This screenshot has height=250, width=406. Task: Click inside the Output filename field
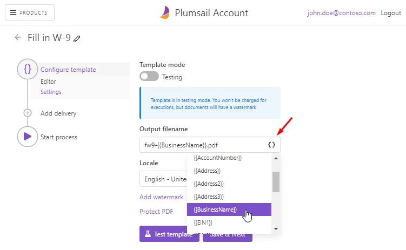tap(203, 145)
